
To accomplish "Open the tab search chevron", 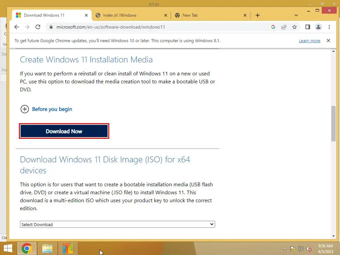I will tap(296, 15).
